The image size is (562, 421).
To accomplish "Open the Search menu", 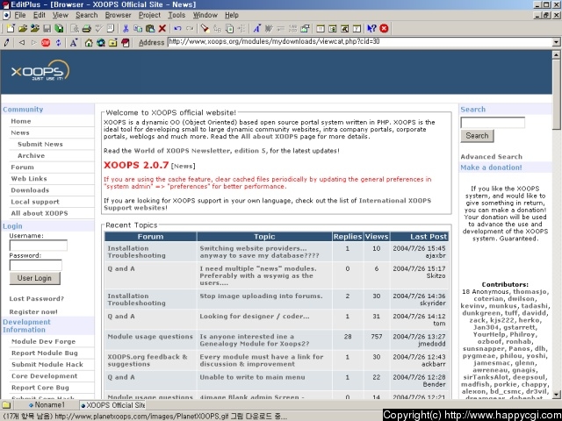I will tap(86, 15).
